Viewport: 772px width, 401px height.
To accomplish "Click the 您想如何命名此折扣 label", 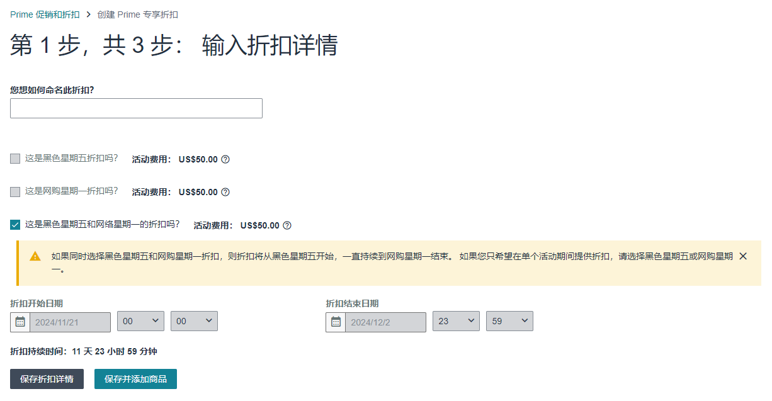I will click(52, 90).
